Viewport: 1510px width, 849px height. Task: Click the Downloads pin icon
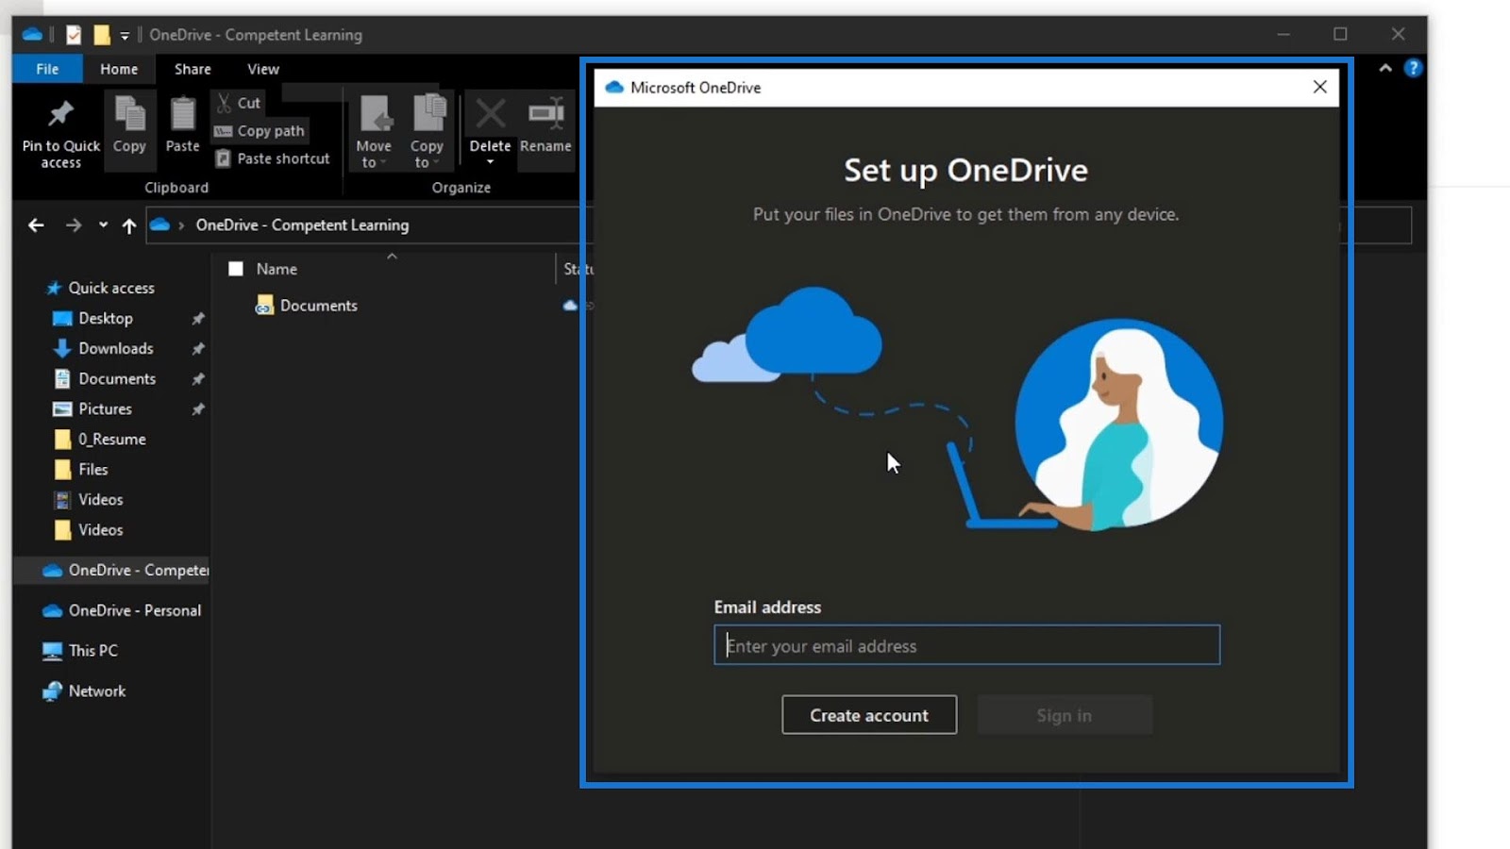click(198, 349)
